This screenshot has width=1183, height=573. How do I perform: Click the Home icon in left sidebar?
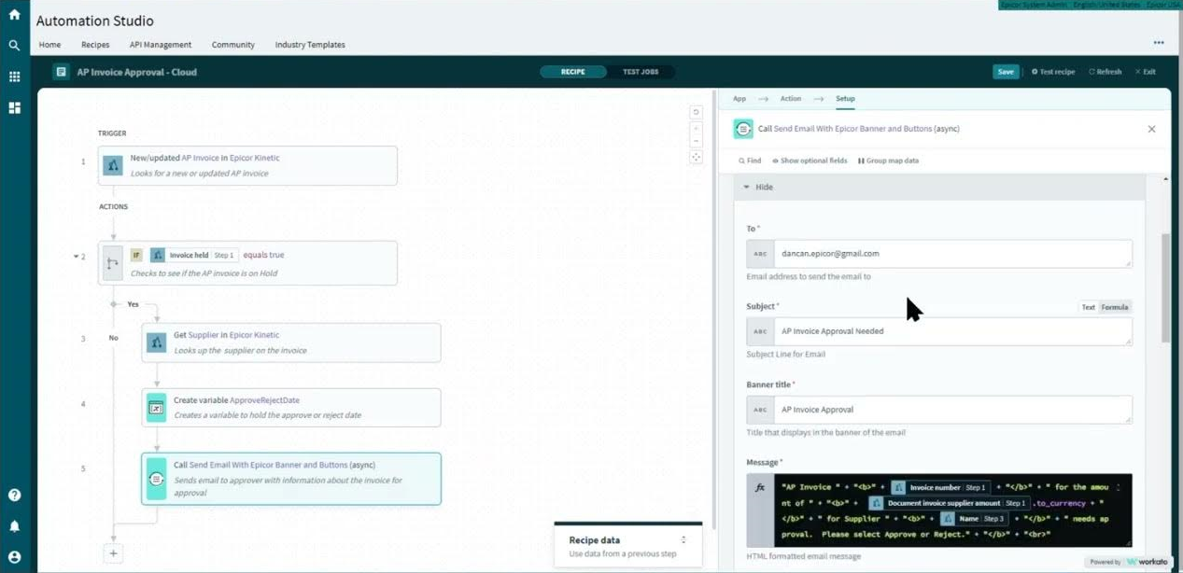click(14, 15)
